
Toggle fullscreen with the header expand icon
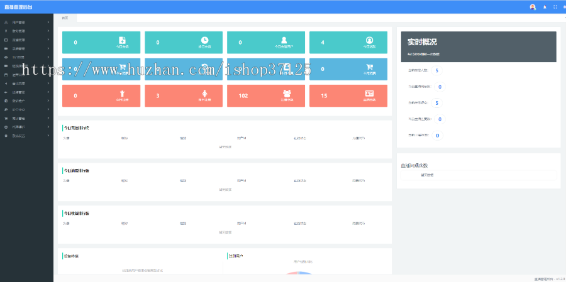555,7
